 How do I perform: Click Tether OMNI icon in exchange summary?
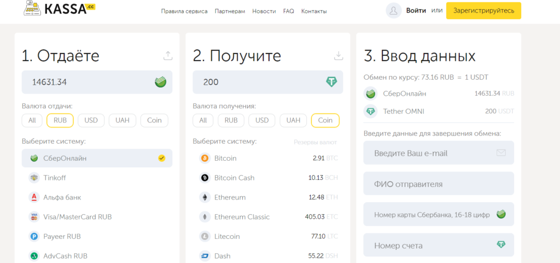[370, 112]
